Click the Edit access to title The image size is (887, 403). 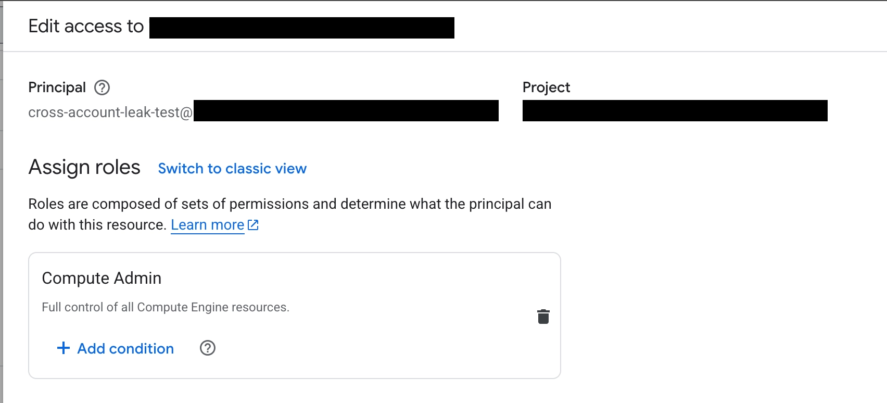coord(86,26)
